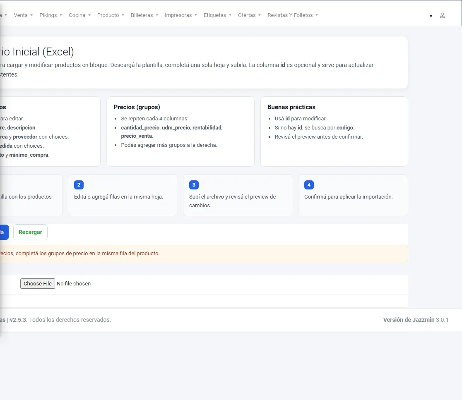The image size is (462, 400).
Task: Click "Podés agregar más grupos a la derecha" bullet
Action: [x=169, y=145]
